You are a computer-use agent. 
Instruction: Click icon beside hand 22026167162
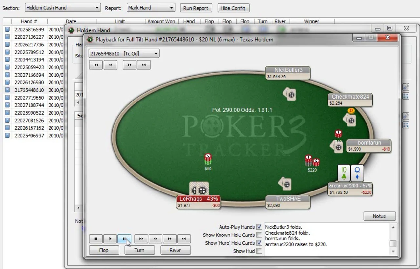(x=7, y=128)
